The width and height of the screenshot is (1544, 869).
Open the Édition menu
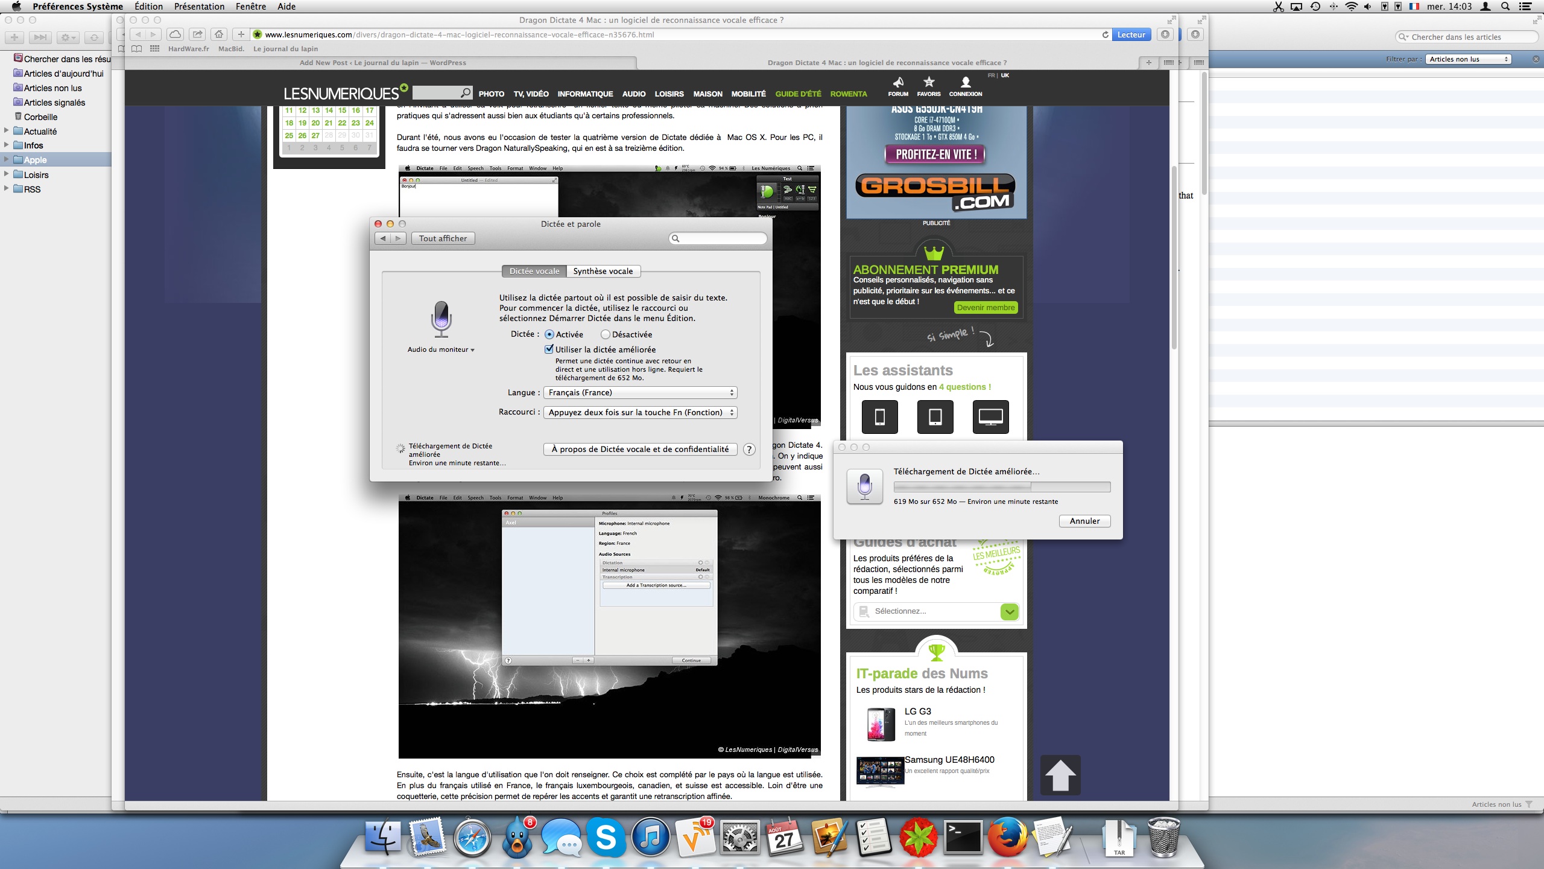(x=148, y=7)
